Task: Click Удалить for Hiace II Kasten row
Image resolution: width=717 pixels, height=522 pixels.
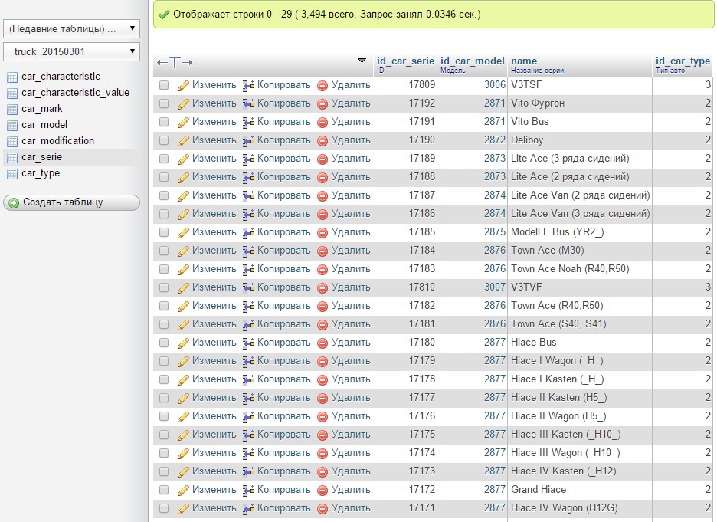Action: tap(351, 398)
